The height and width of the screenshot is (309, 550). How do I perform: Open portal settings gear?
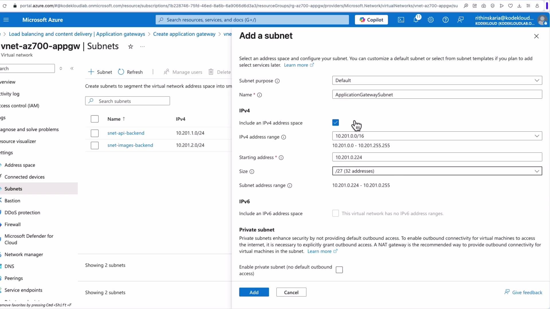click(431, 20)
